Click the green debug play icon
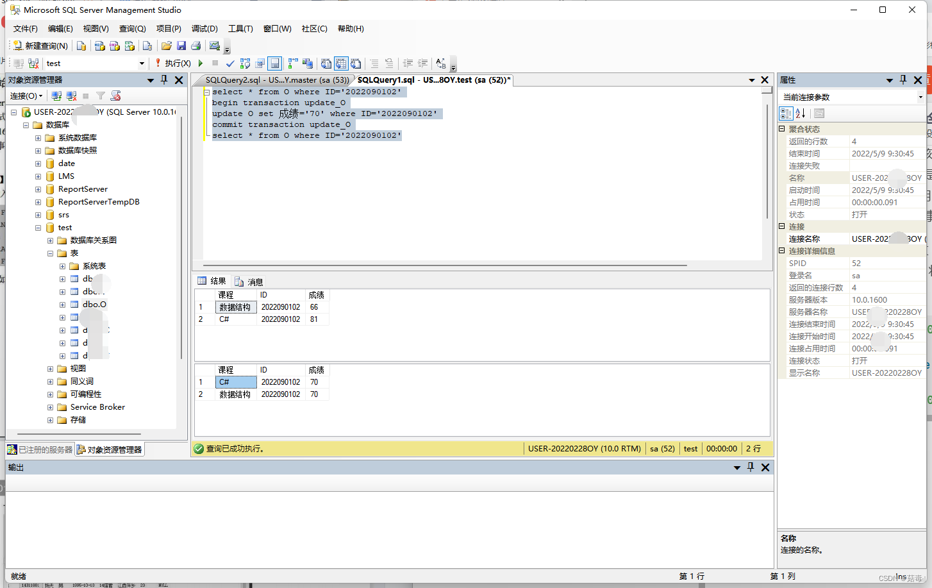Viewport: 932px width, 588px height. coord(201,63)
